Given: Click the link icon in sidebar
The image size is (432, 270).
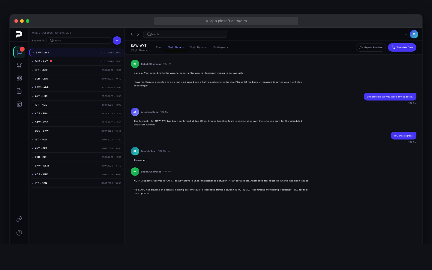Looking at the screenshot, I should pyautogui.click(x=19, y=219).
